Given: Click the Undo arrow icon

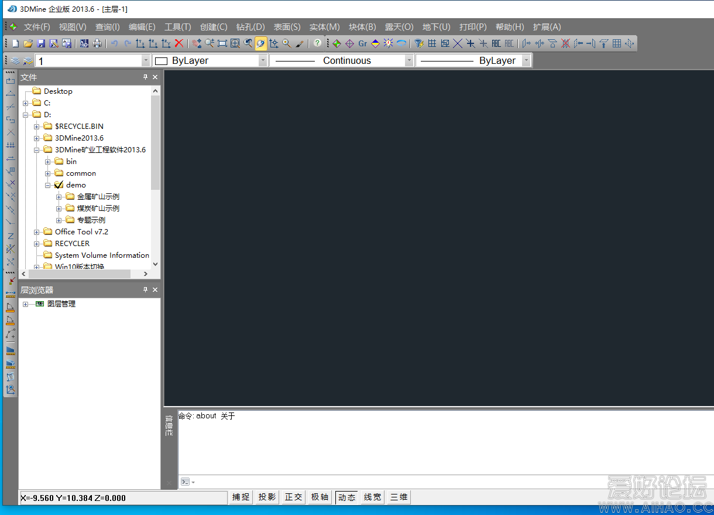Looking at the screenshot, I should click(115, 43).
